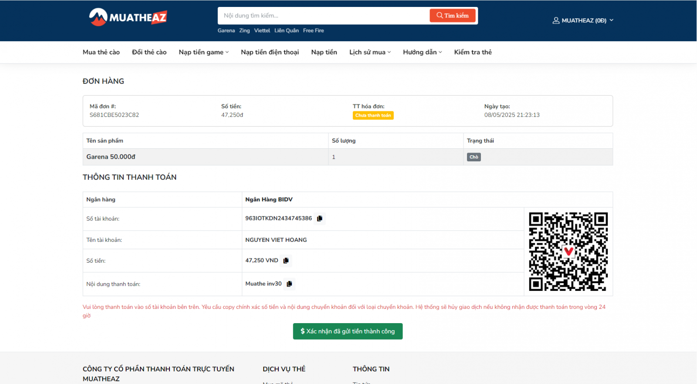The image size is (697, 384).
Task: Copy the payment content Muathe inv30
Action: click(x=289, y=284)
